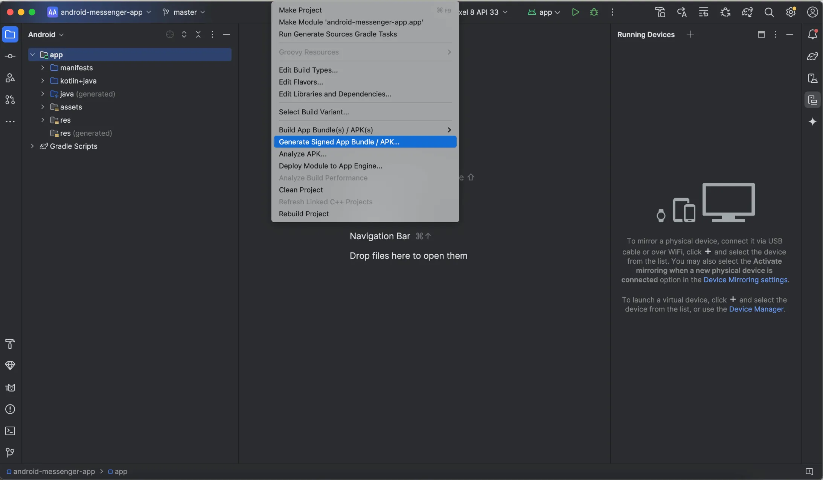The image size is (823, 480).
Task: Click the green Run app button
Action: point(575,12)
